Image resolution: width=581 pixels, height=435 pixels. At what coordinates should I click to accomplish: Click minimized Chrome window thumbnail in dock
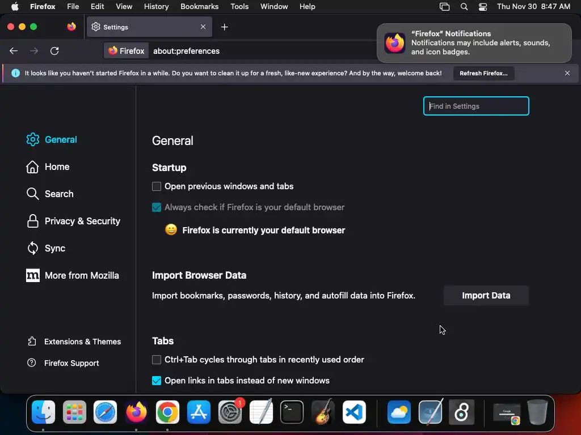[507, 413]
